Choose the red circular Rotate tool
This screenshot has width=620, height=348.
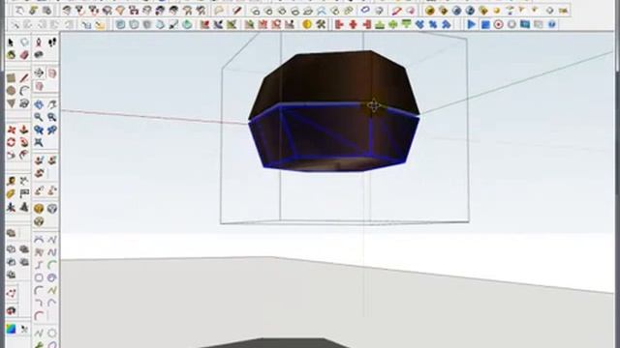[x=11, y=142]
